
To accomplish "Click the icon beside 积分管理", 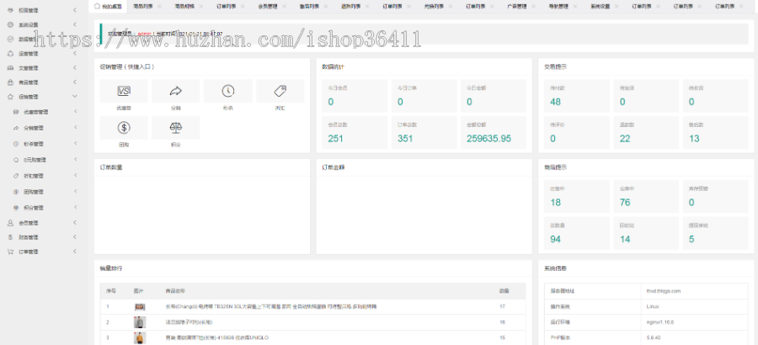I will pyautogui.click(x=16, y=208).
